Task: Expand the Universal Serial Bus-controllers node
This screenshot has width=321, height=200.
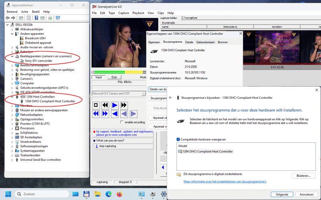Action: pyautogui.click(x=12, y=160)
